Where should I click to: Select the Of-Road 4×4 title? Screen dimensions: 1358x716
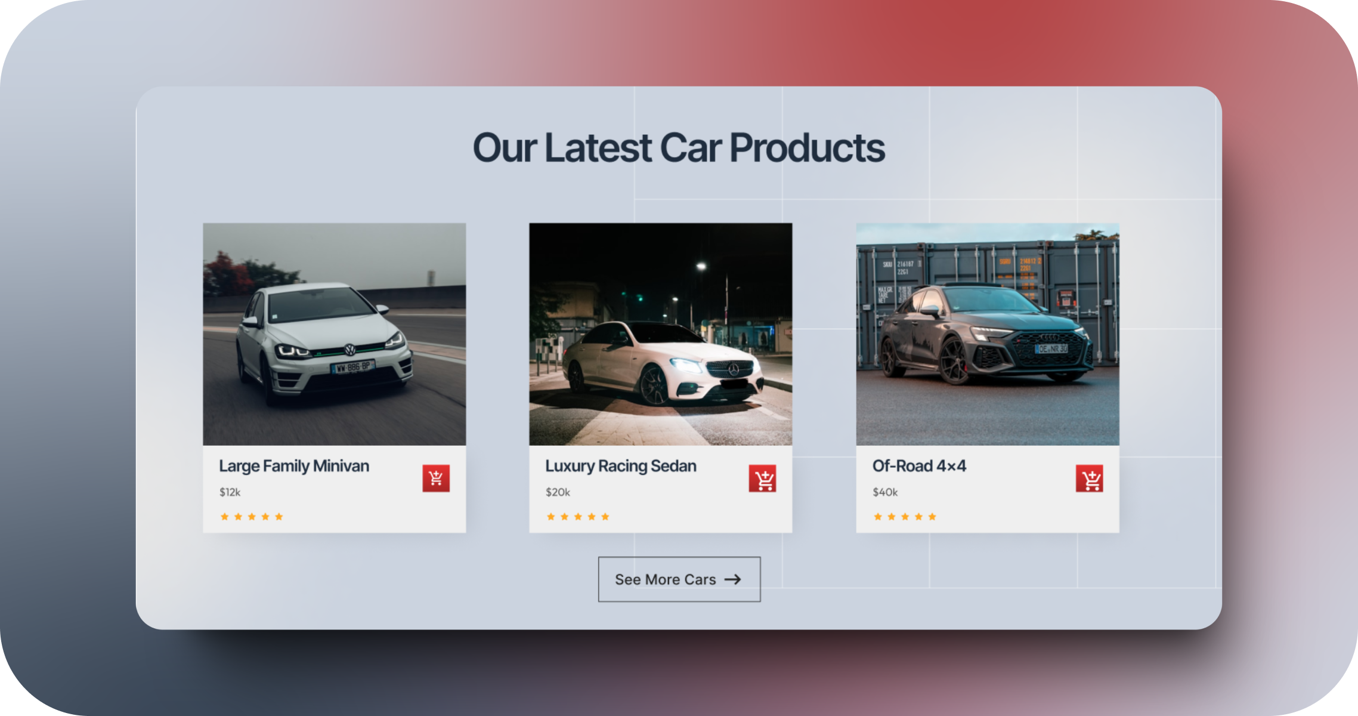pyautogui.click(x=919, y=466)
